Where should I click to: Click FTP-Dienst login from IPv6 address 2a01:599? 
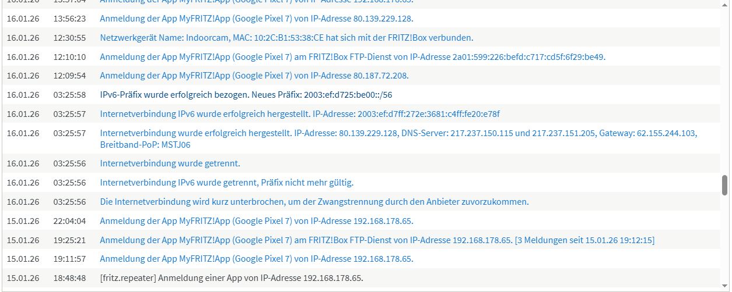tap(352, 57)
